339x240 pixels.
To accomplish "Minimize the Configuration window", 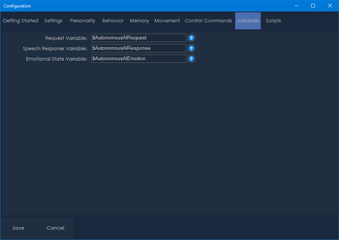I will (296, 6).
